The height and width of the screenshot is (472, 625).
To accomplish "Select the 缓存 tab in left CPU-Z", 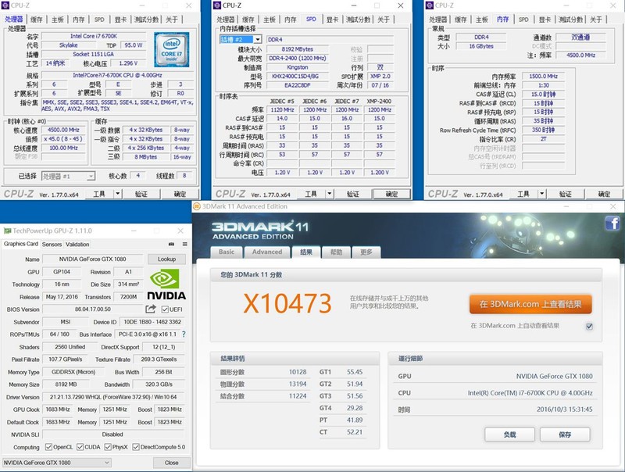I will [x=36, y=19].
